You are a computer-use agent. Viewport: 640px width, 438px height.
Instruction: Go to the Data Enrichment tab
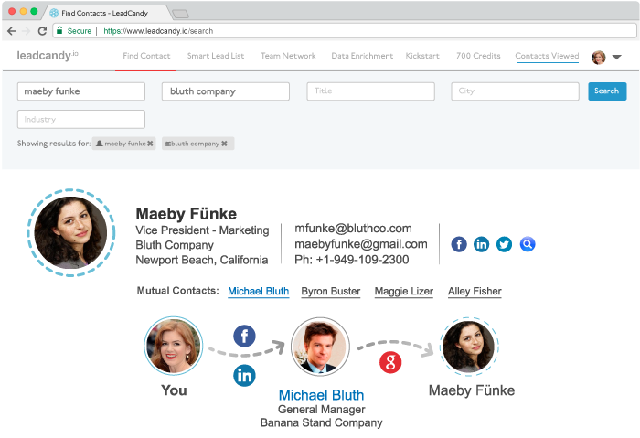[x=362, y=56]
